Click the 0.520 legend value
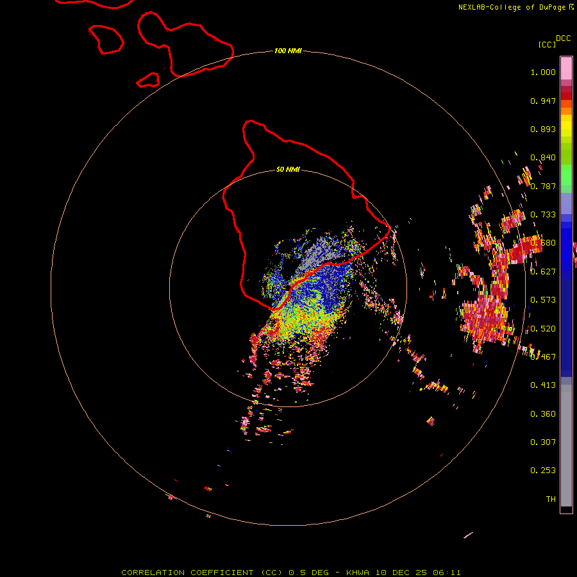577x577 pixels. point(543,329)
